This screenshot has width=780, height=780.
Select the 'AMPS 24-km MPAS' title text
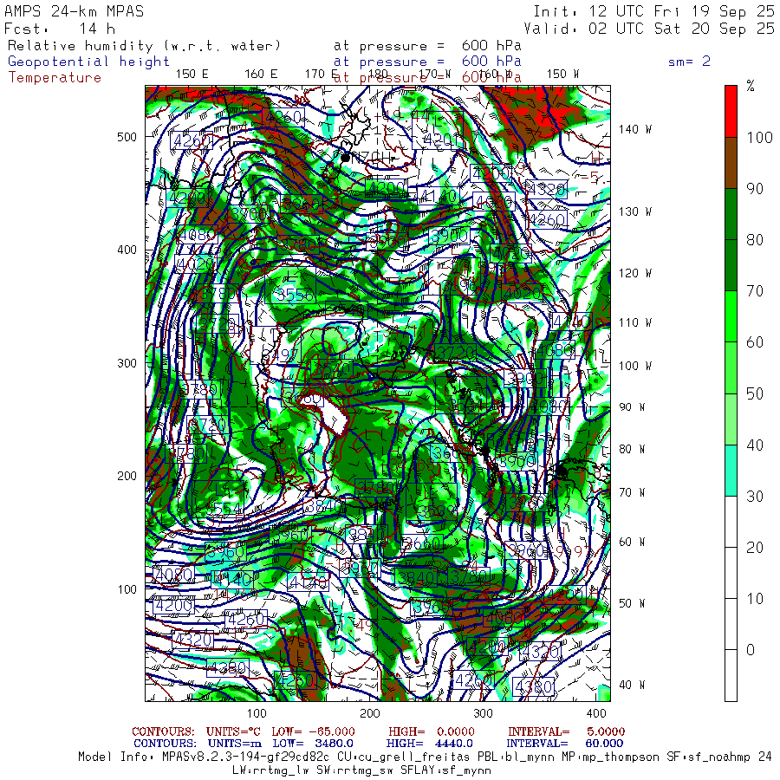click(75, 11)
